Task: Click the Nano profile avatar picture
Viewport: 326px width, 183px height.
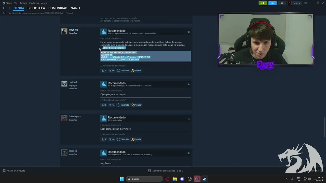Action: [290, 3]
